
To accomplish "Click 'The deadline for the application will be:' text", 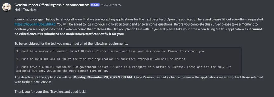I will (x=43, y=77).
